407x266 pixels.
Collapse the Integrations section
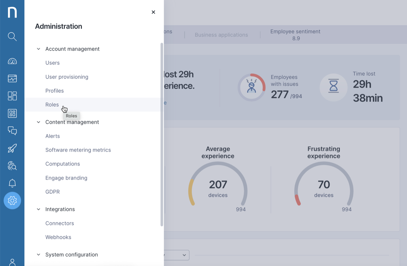[38, 209]
